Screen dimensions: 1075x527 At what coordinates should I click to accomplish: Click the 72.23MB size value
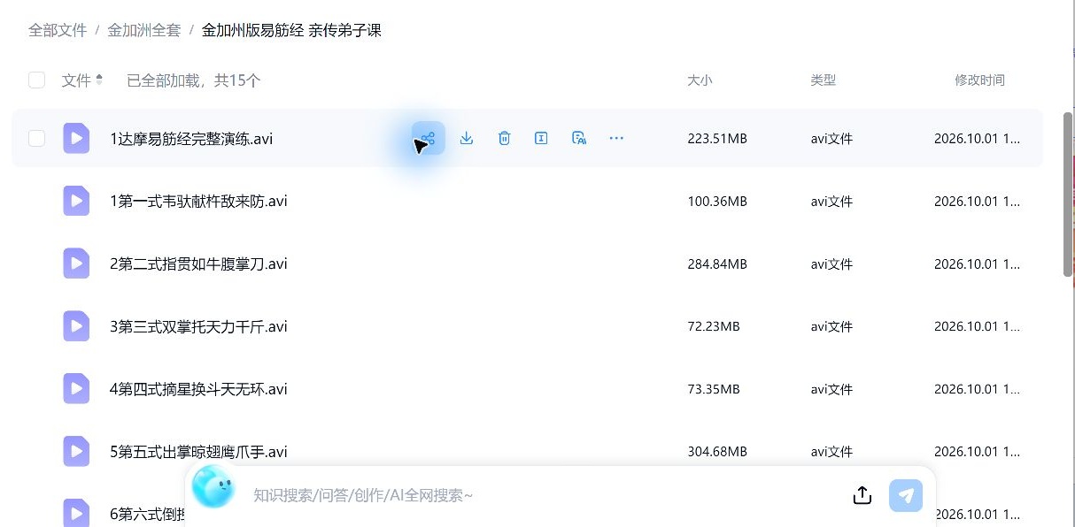(x=714, y=327)
